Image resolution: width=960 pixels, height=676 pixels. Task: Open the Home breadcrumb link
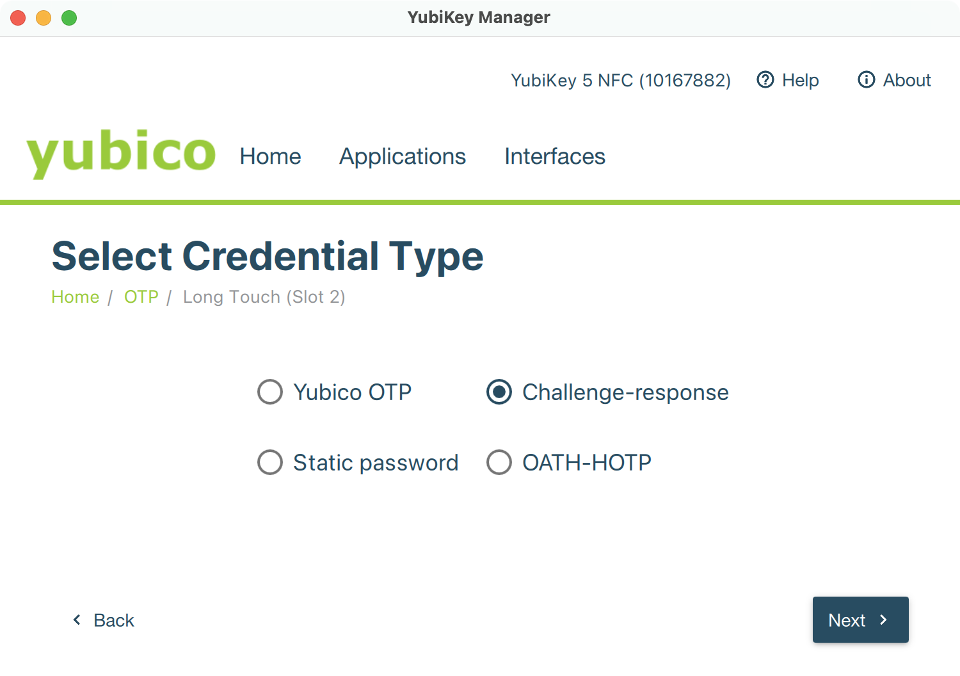click(x=75, y=297)
